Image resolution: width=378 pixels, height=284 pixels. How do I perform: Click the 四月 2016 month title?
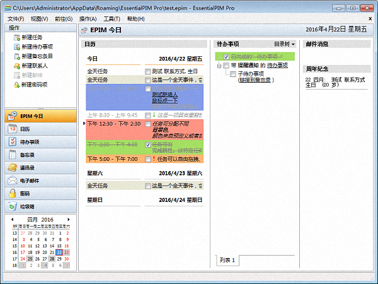pyautogui.click(x=40, y=220)
